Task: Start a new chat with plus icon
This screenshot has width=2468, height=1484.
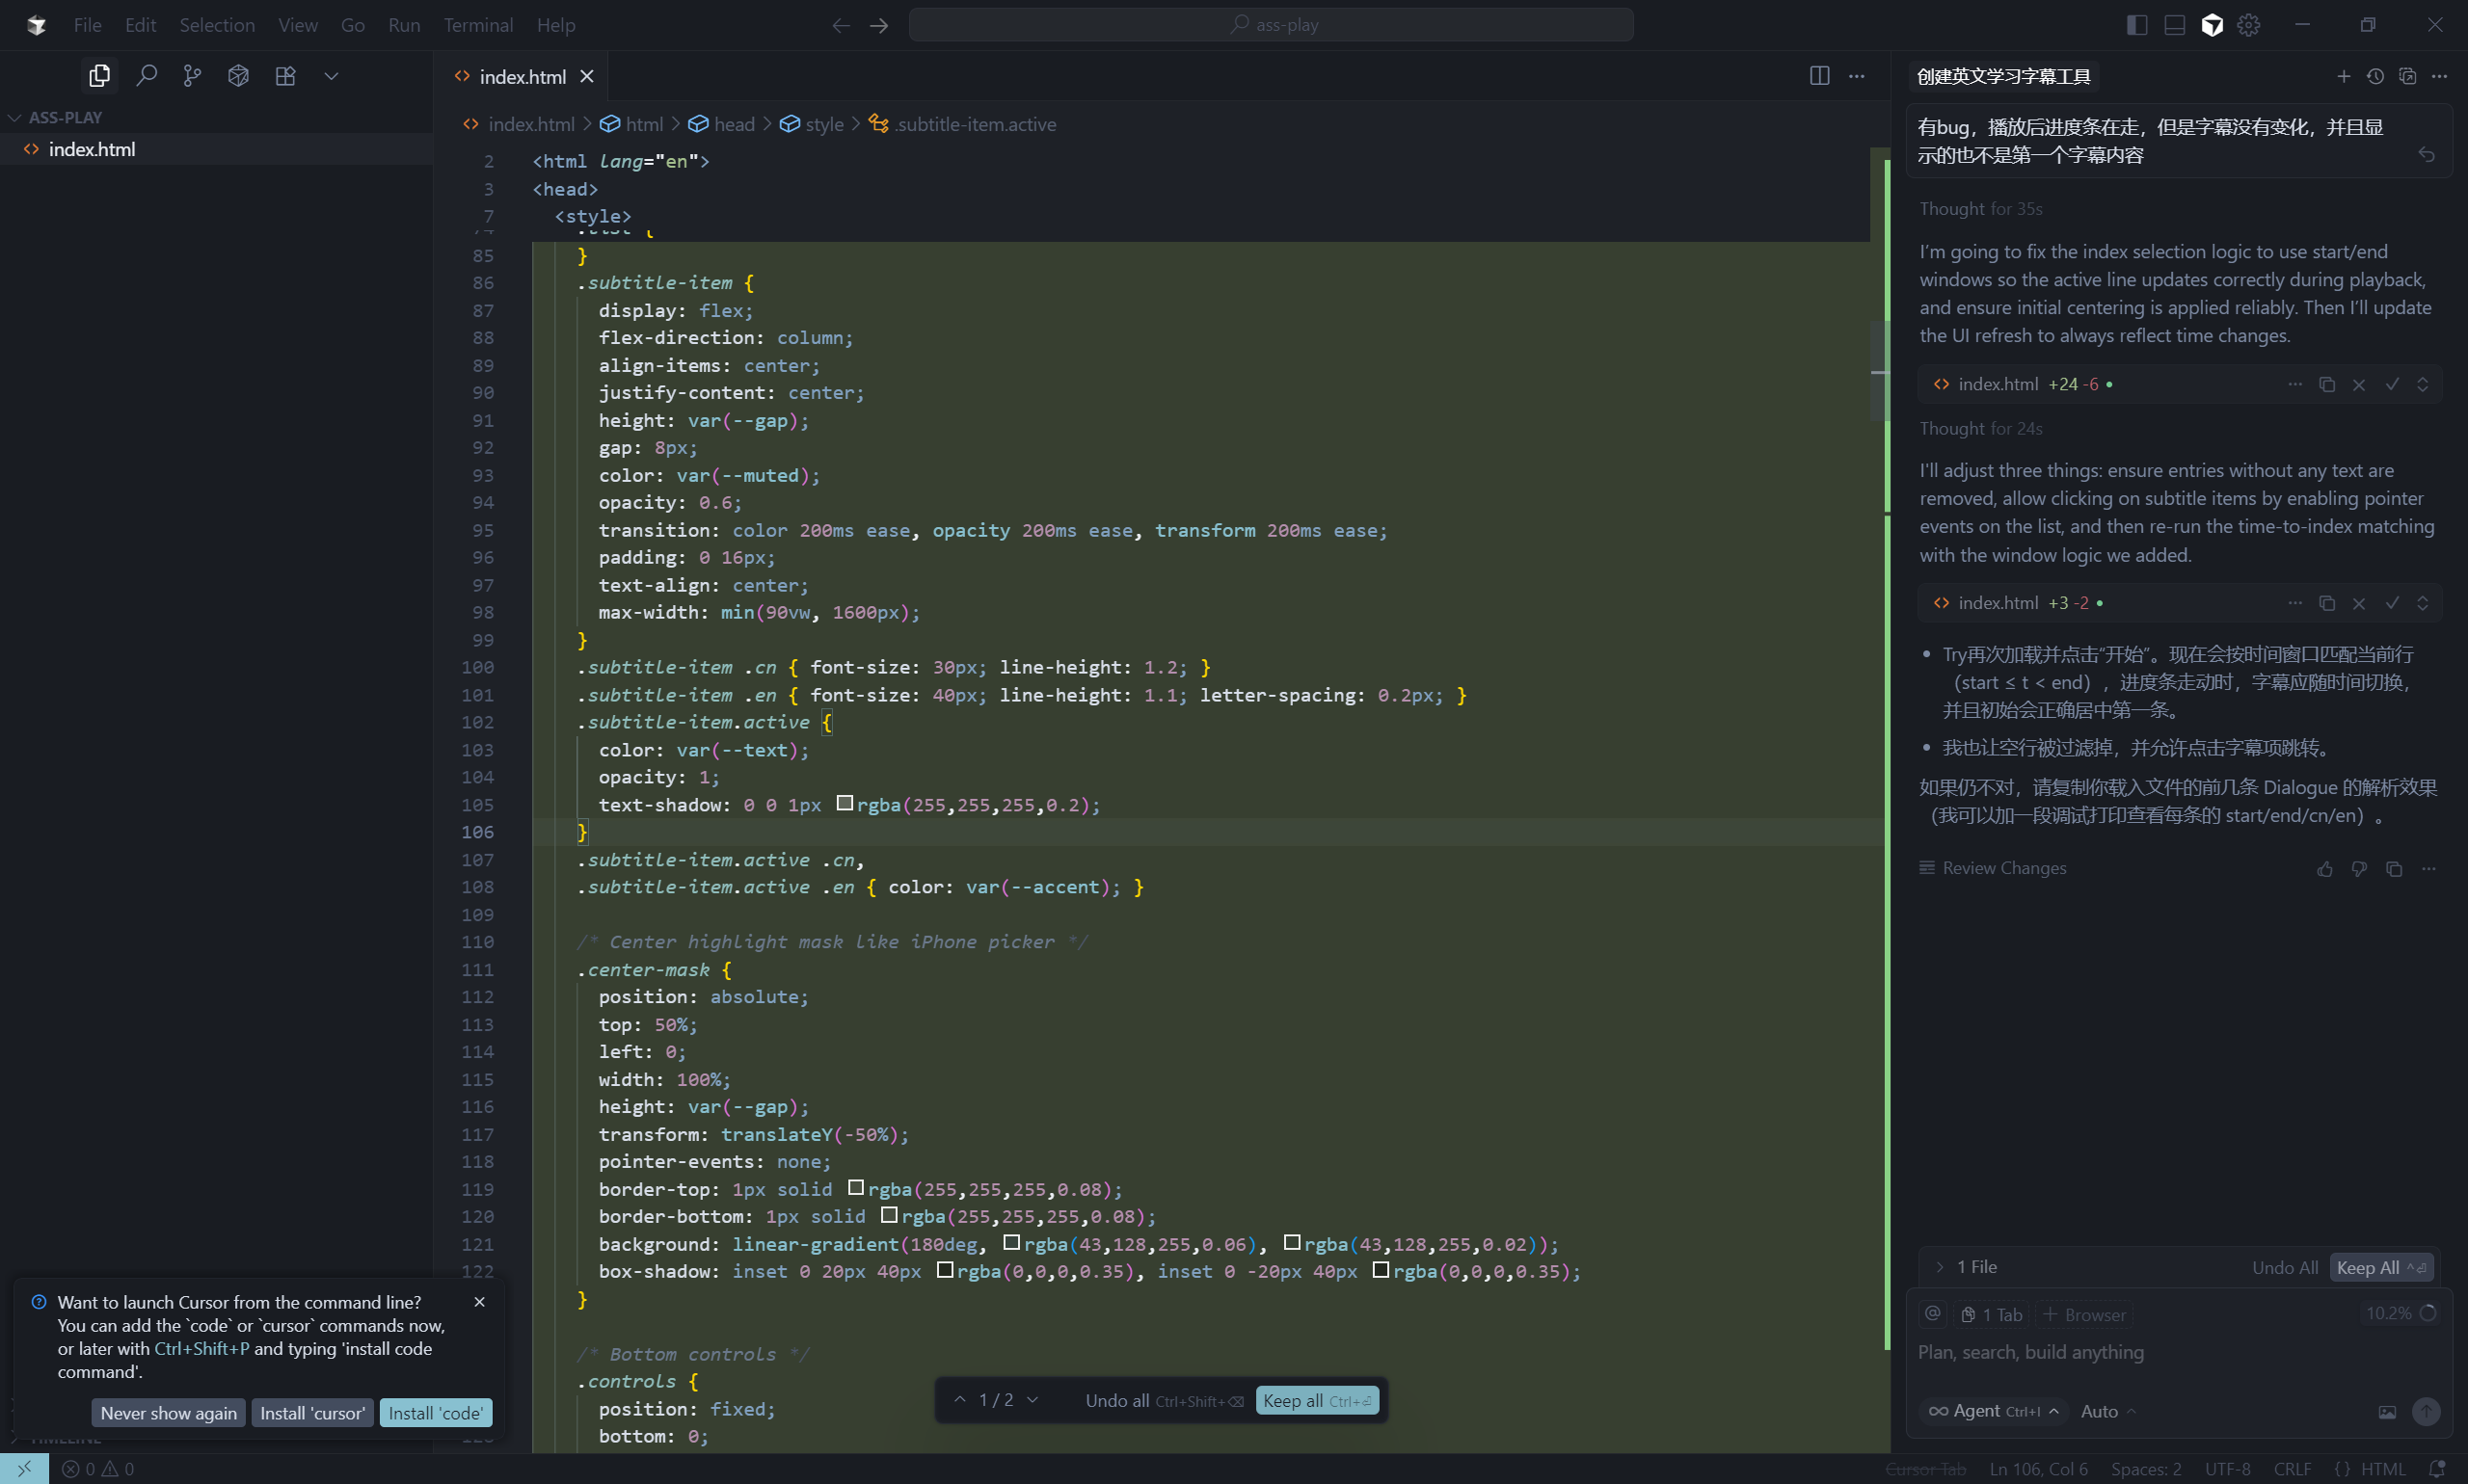Action: 2343,76
